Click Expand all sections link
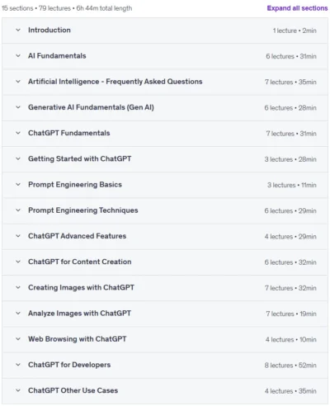 pos(297,8)
